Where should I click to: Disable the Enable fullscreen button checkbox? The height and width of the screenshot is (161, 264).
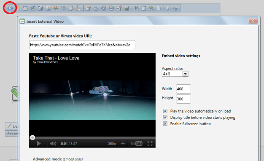pos(165,123)
